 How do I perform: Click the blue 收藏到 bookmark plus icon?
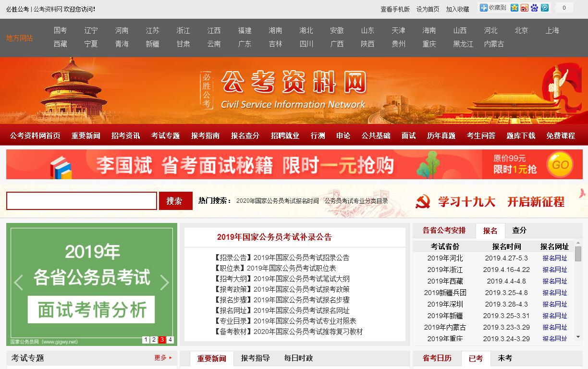coord(483,8)
